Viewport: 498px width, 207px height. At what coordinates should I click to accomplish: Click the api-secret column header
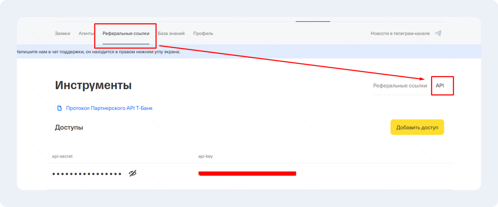(x=62, y=156)
